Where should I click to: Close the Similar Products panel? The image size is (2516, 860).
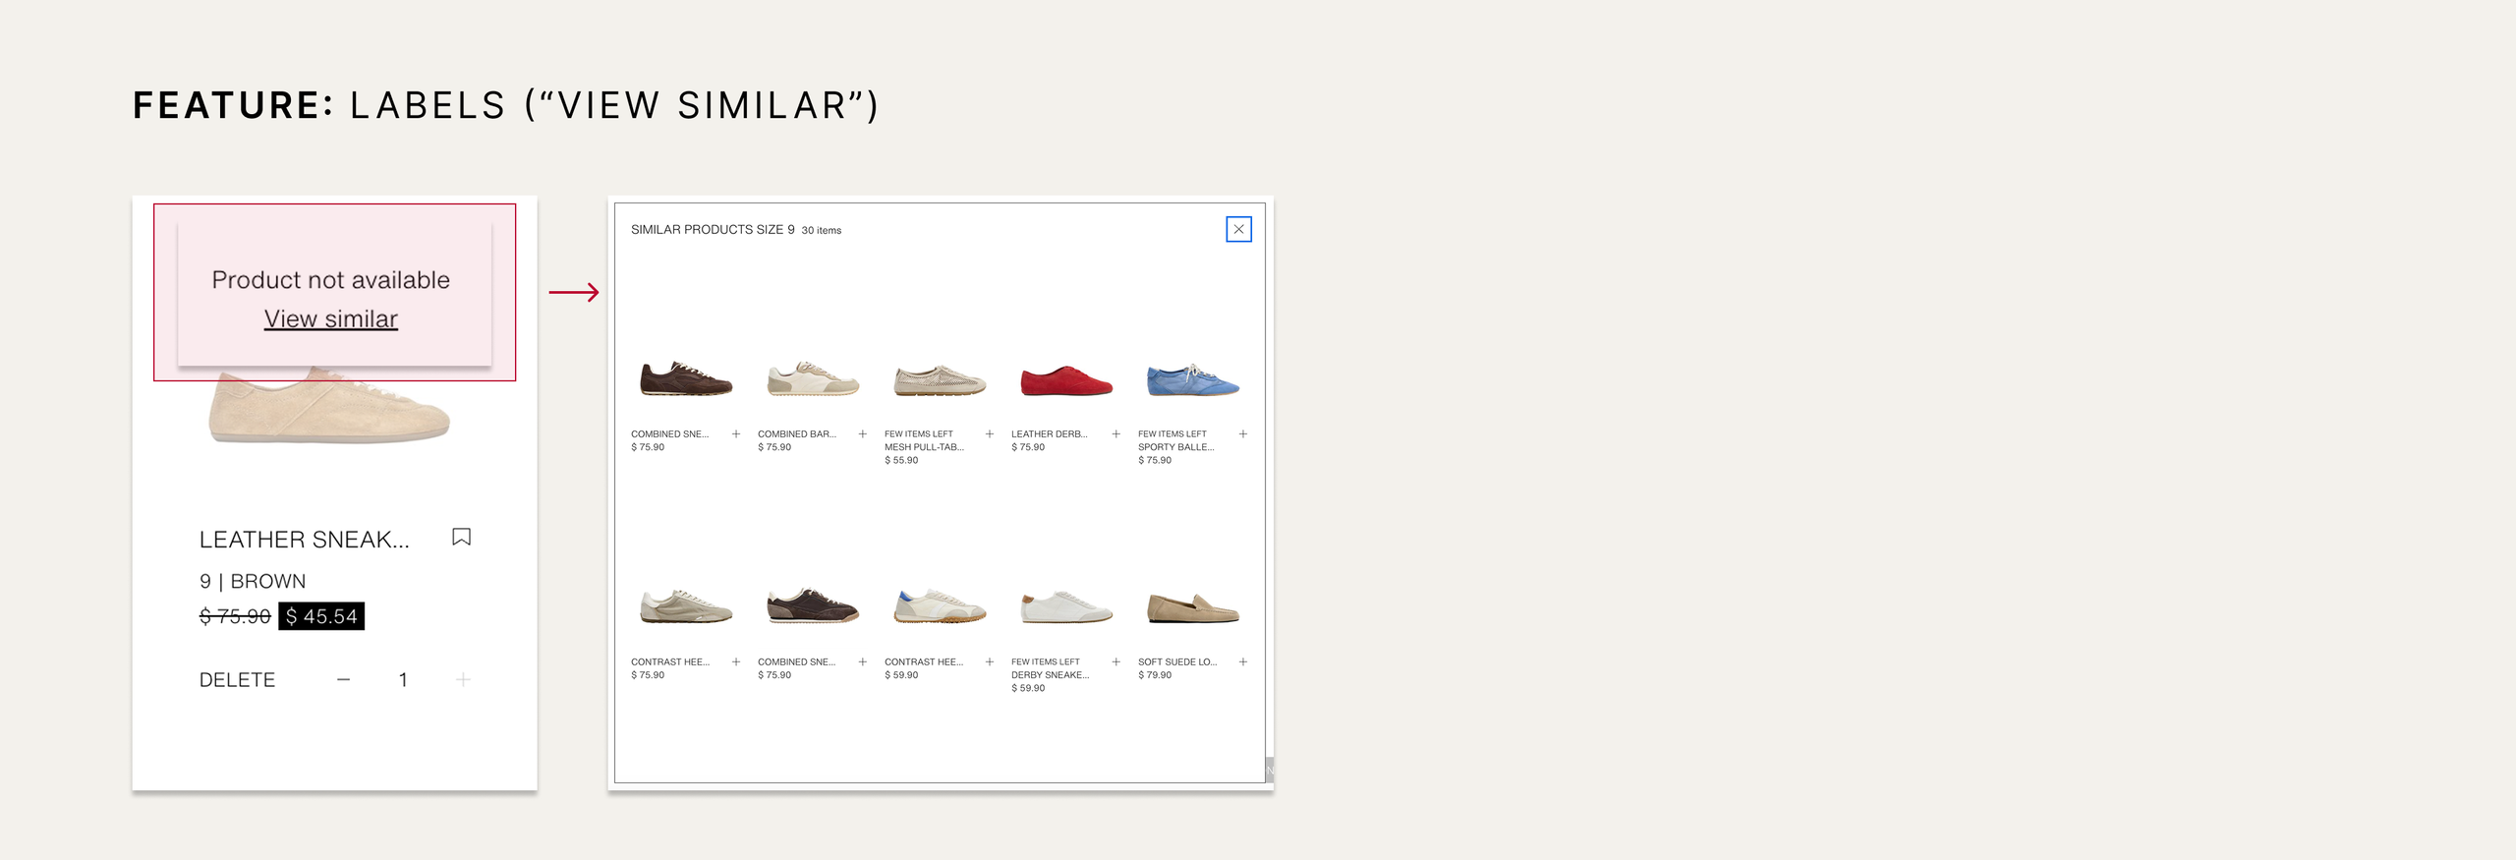(x=1238, y=229)
